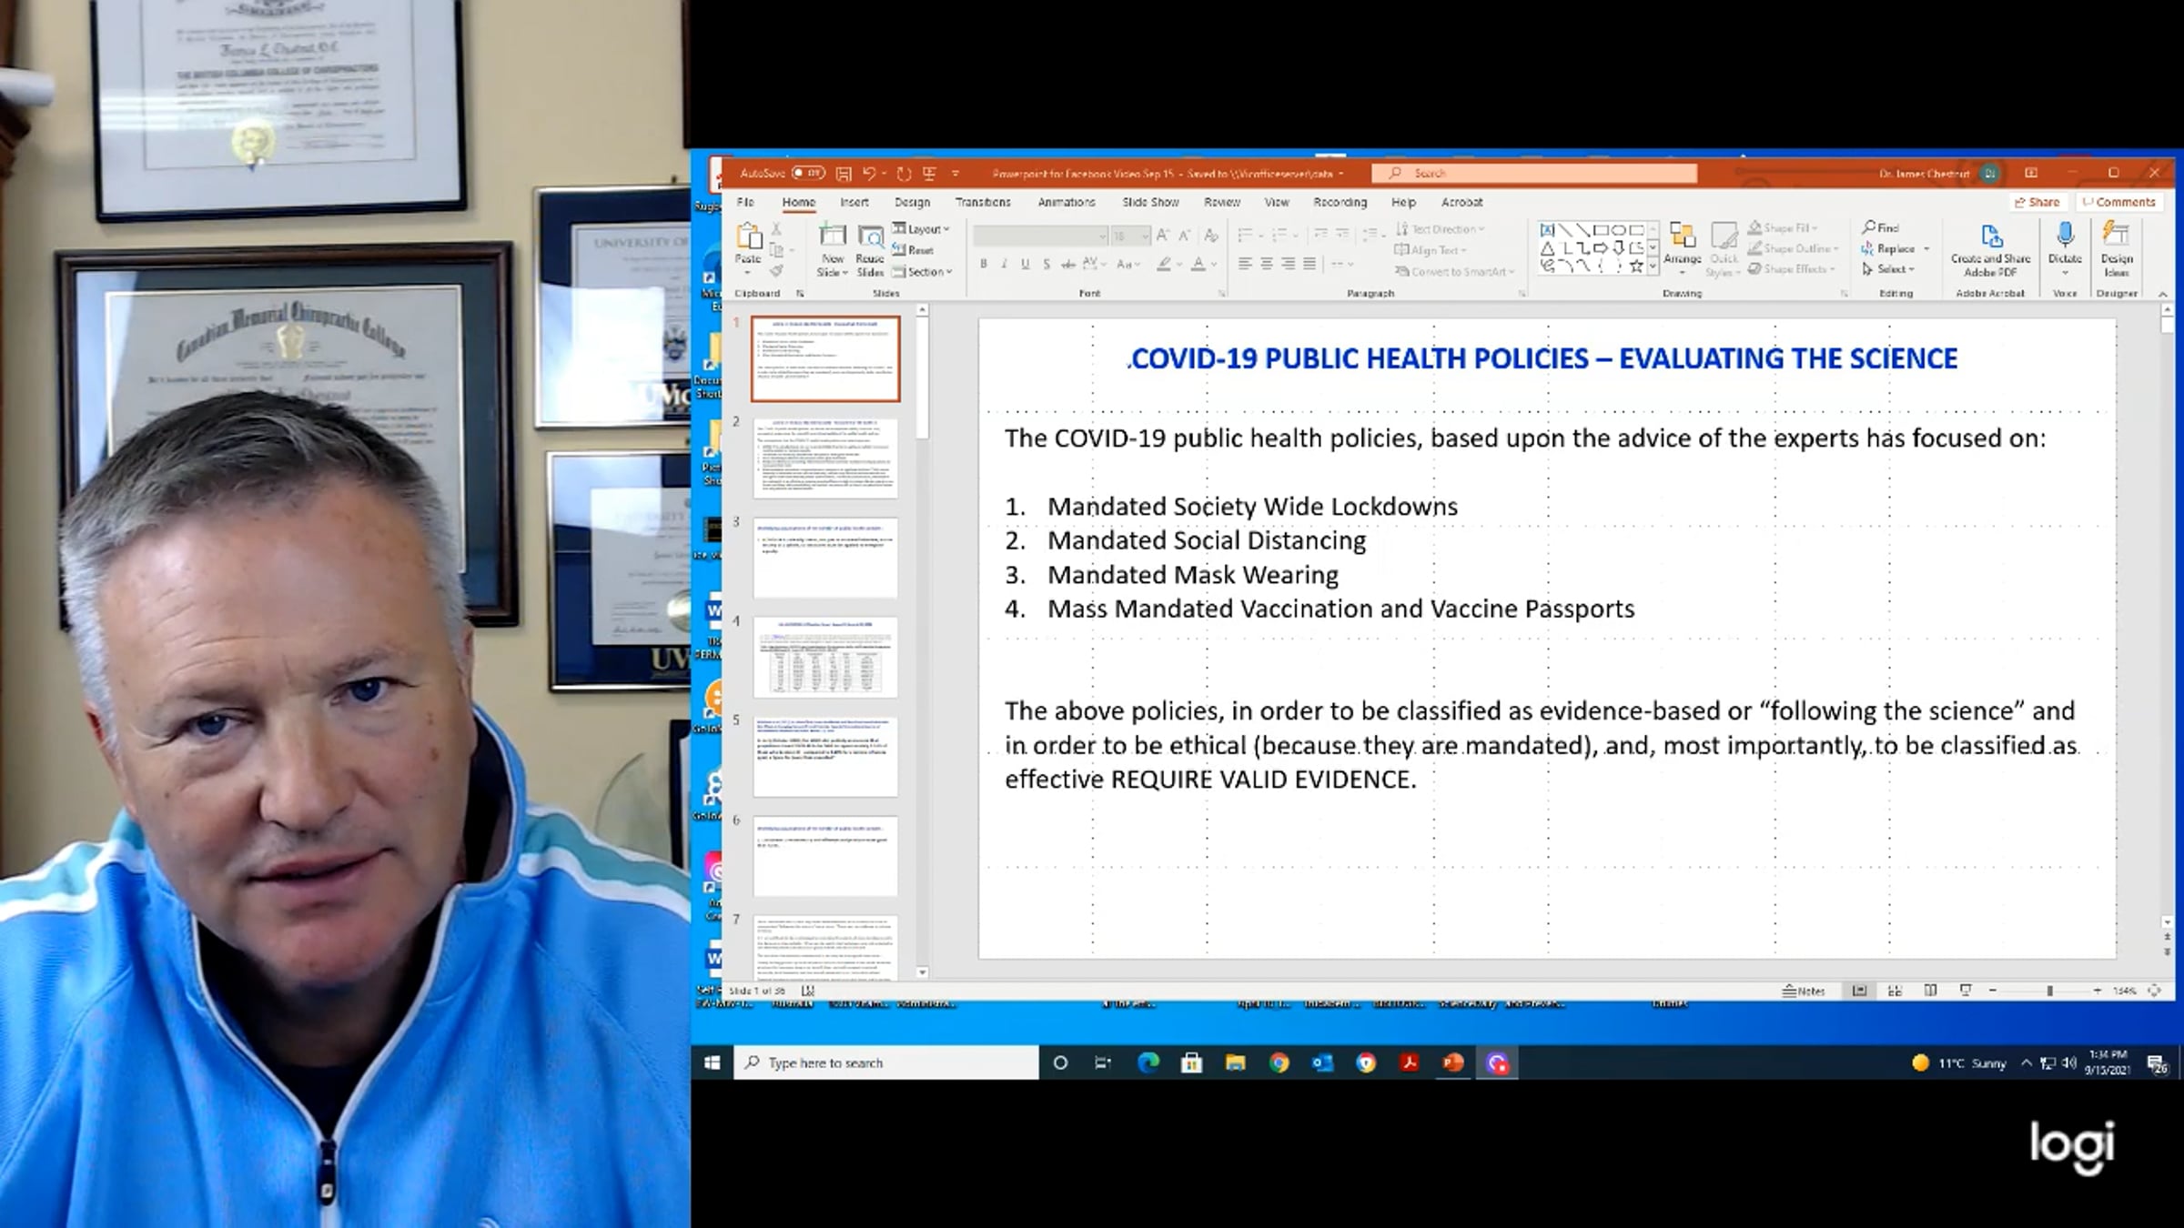2184x1228 pixels.
Task: Toggle Italic formatting
Action: pyautogui.click(x=1005, y=264)
